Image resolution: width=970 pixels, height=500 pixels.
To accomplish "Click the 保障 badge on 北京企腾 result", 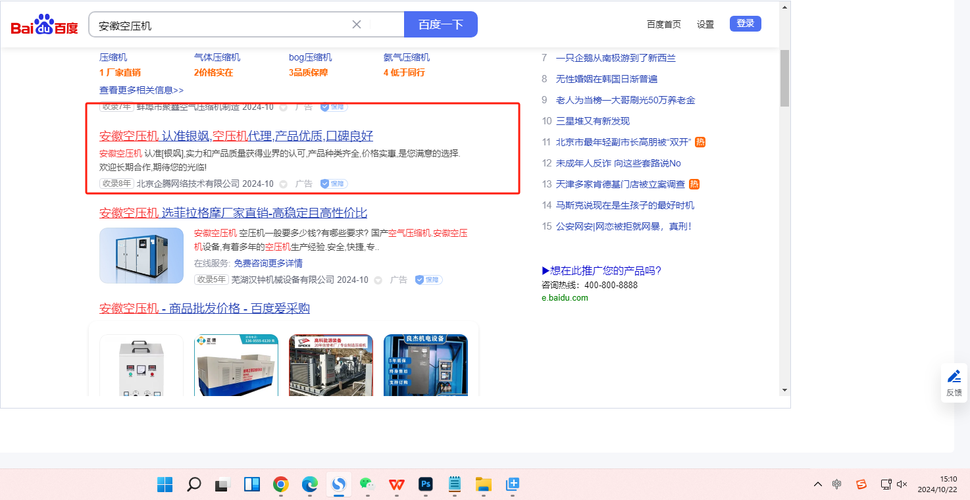I will tap(334, 184).
